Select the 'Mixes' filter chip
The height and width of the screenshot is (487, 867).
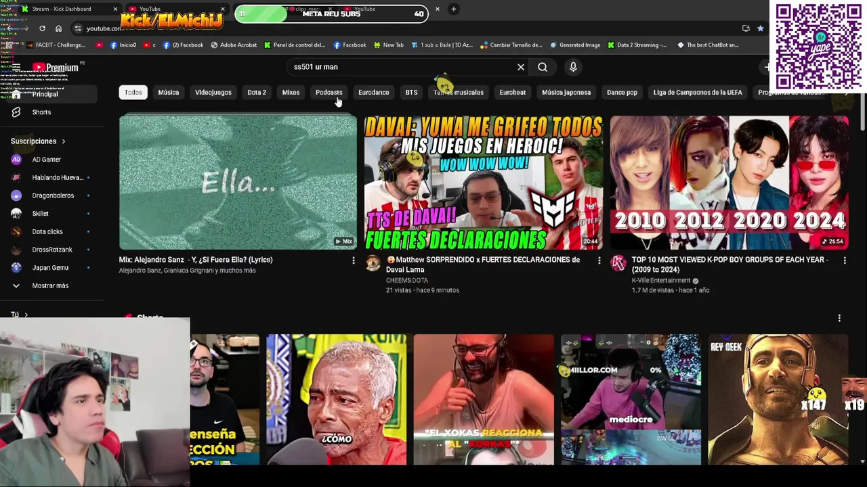click(291, 92)
